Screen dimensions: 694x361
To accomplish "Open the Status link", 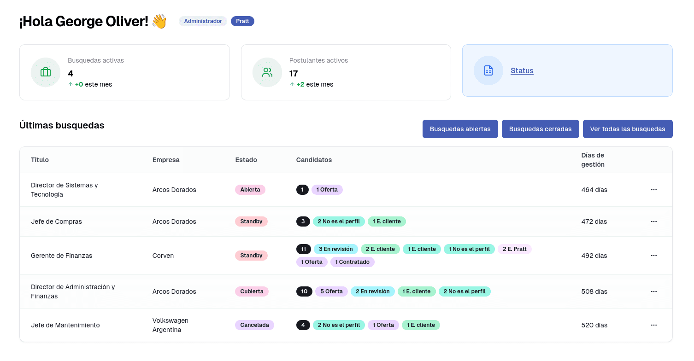I will 522,70.
